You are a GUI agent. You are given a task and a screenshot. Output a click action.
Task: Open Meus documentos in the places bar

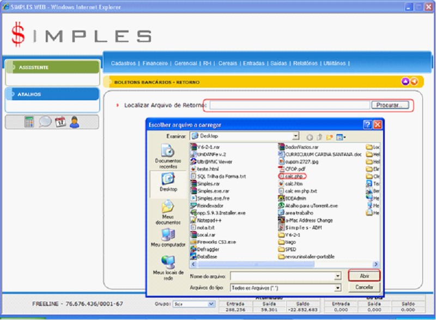click(168, 212)
